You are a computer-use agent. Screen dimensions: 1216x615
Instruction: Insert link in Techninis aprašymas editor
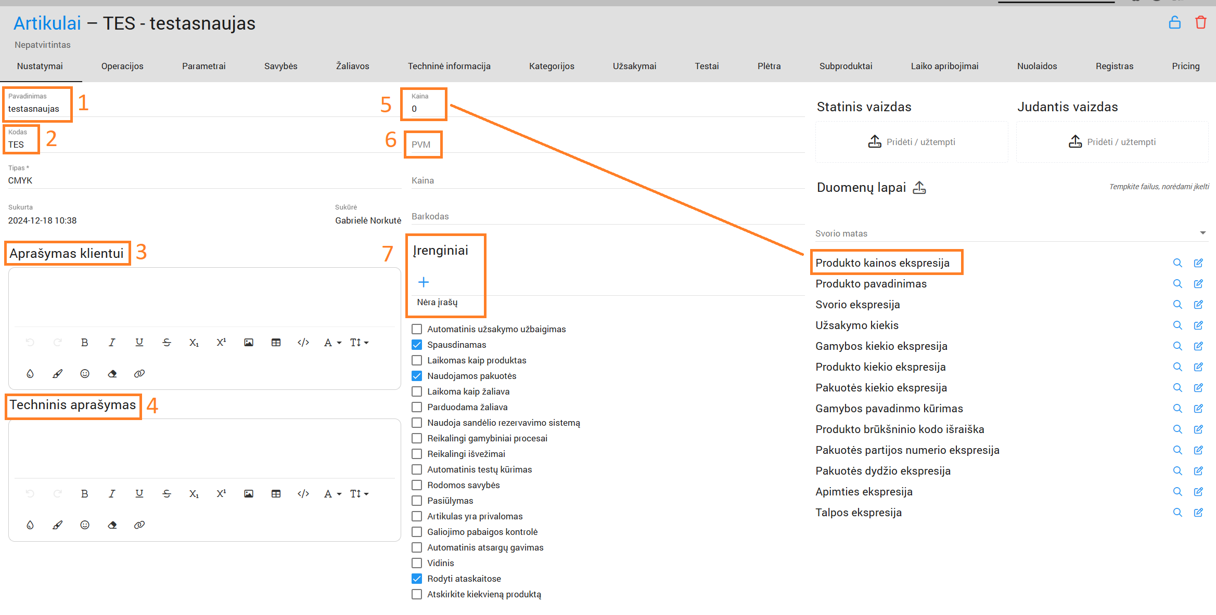pyautogui.click(x=139, y=525)
